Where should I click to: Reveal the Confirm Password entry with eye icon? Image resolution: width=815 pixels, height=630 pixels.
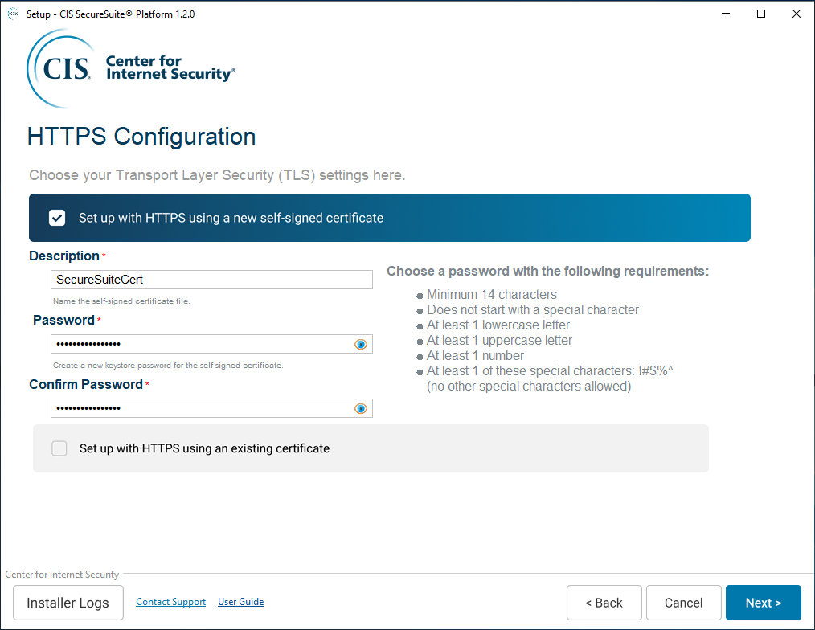tap(361, 408)
